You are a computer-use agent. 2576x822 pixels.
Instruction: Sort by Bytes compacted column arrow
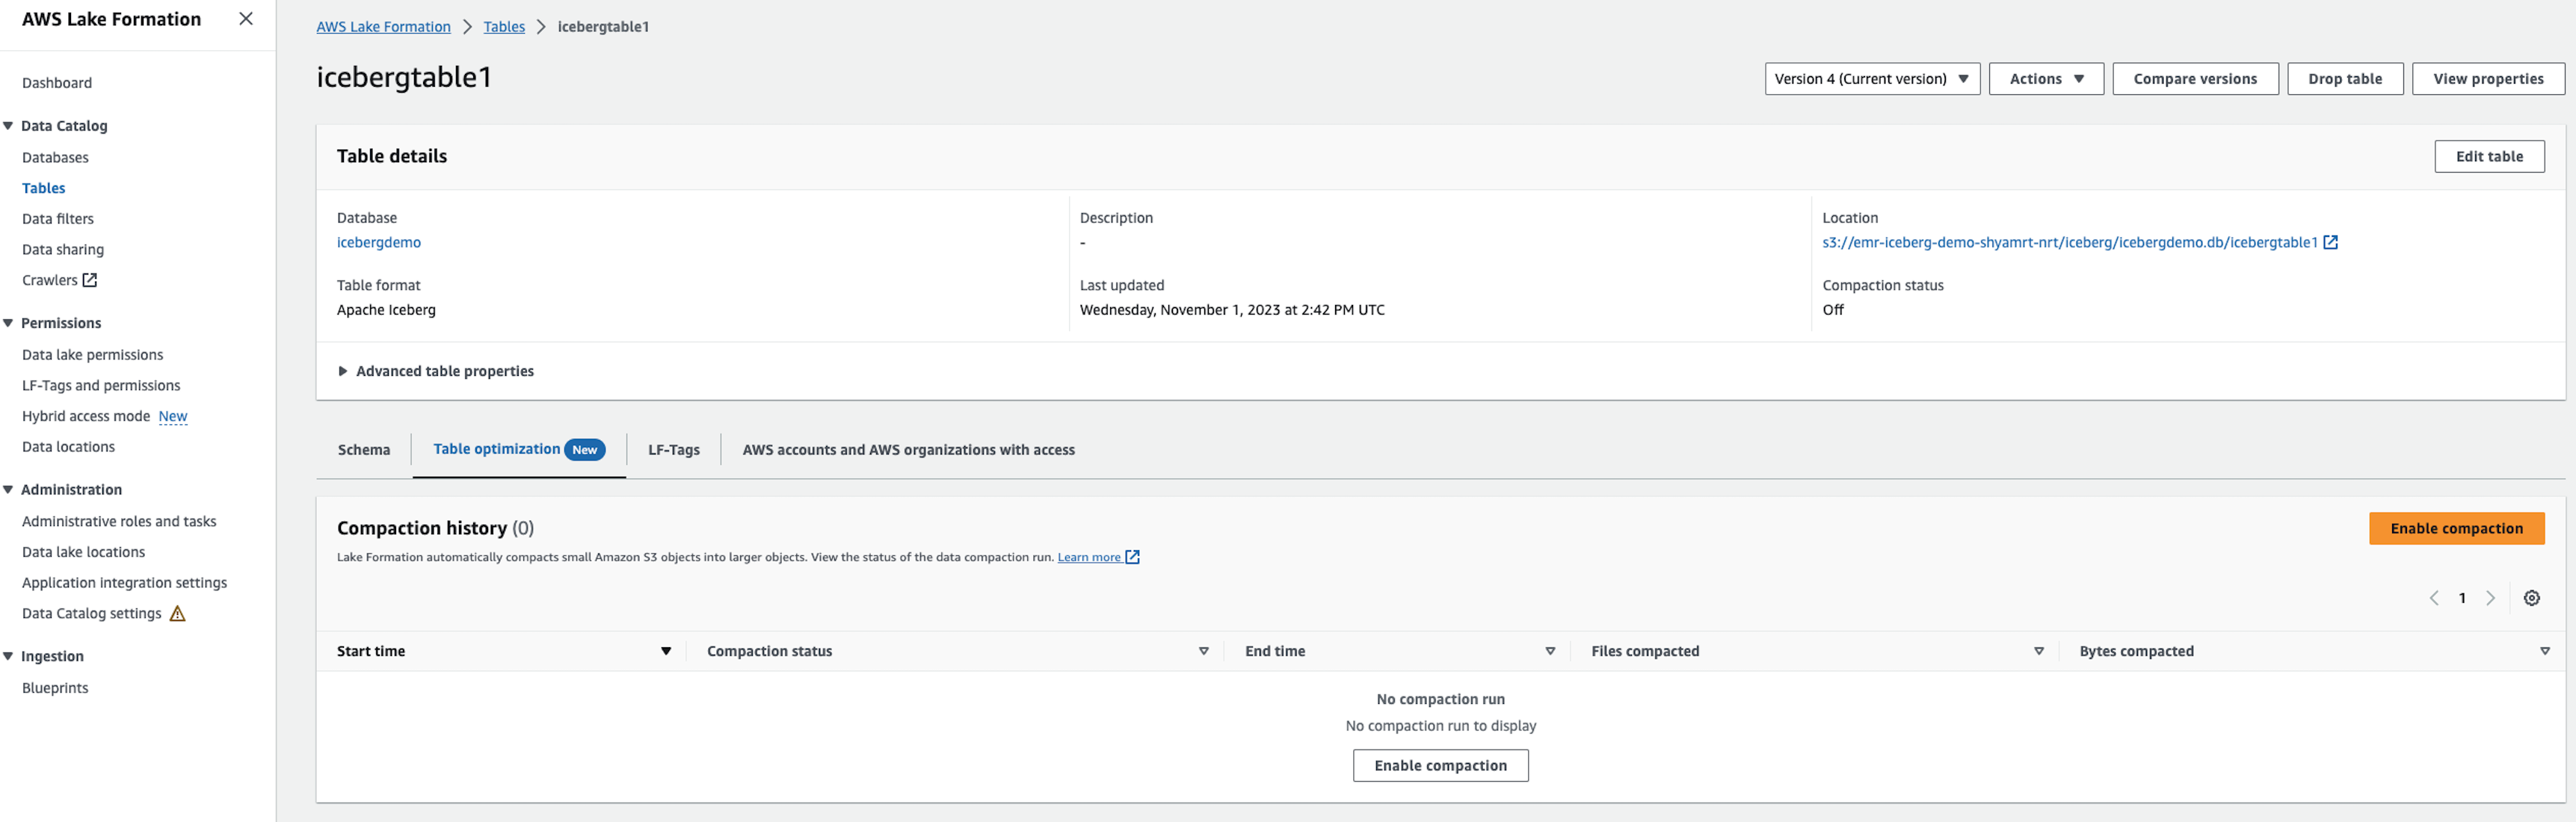point(2544,651)
